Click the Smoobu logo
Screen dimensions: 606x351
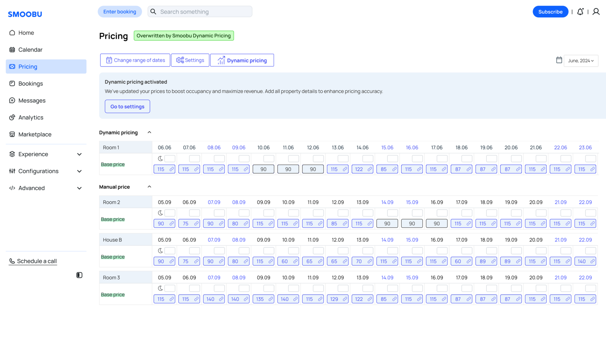pos(25,14)
